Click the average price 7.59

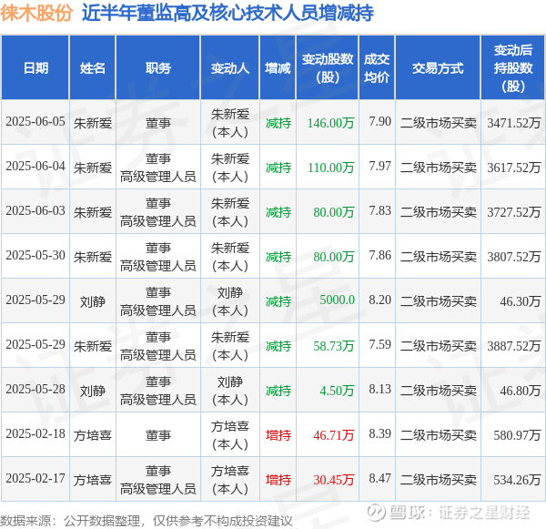[379, 344]
